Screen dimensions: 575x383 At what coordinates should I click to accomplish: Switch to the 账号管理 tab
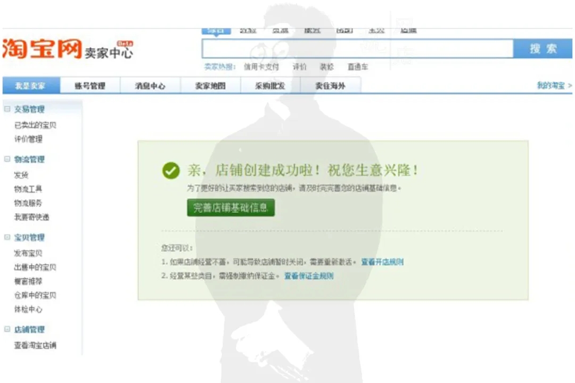[x=89, y=85]
